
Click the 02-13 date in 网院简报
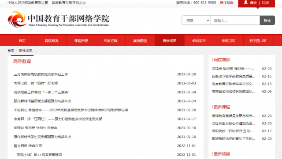(x=267, y=84)
